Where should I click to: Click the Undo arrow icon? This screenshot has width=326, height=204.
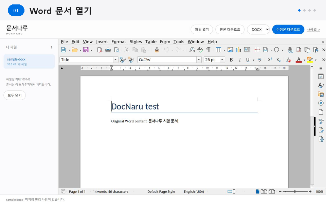[166, 50]
